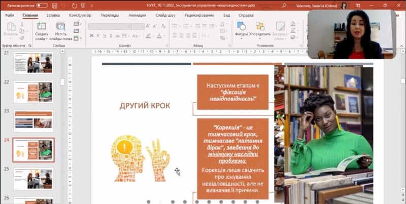The width and height of the screenshot is (406, 204).
Task: Open the shape effects options
Action: [294, 37]
